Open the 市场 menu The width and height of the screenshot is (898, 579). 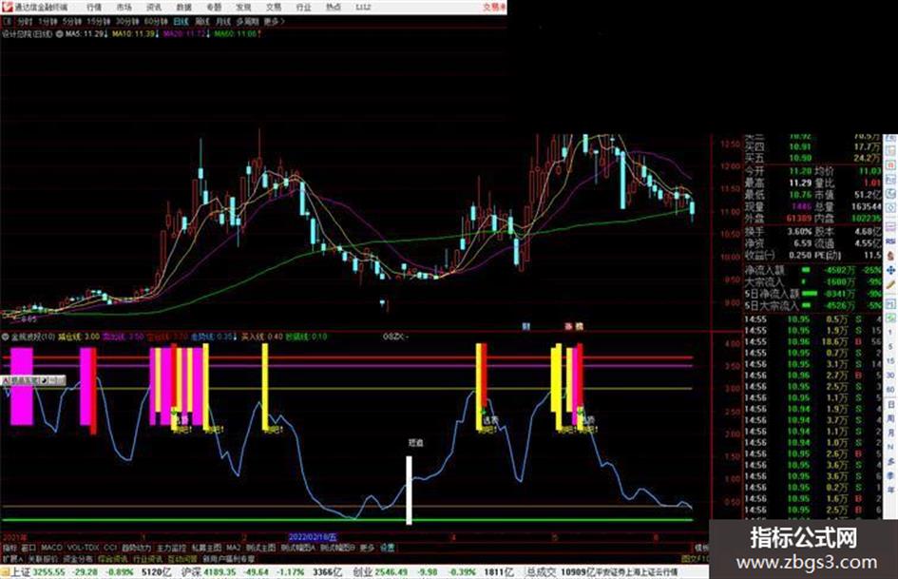tap(124, 8)
